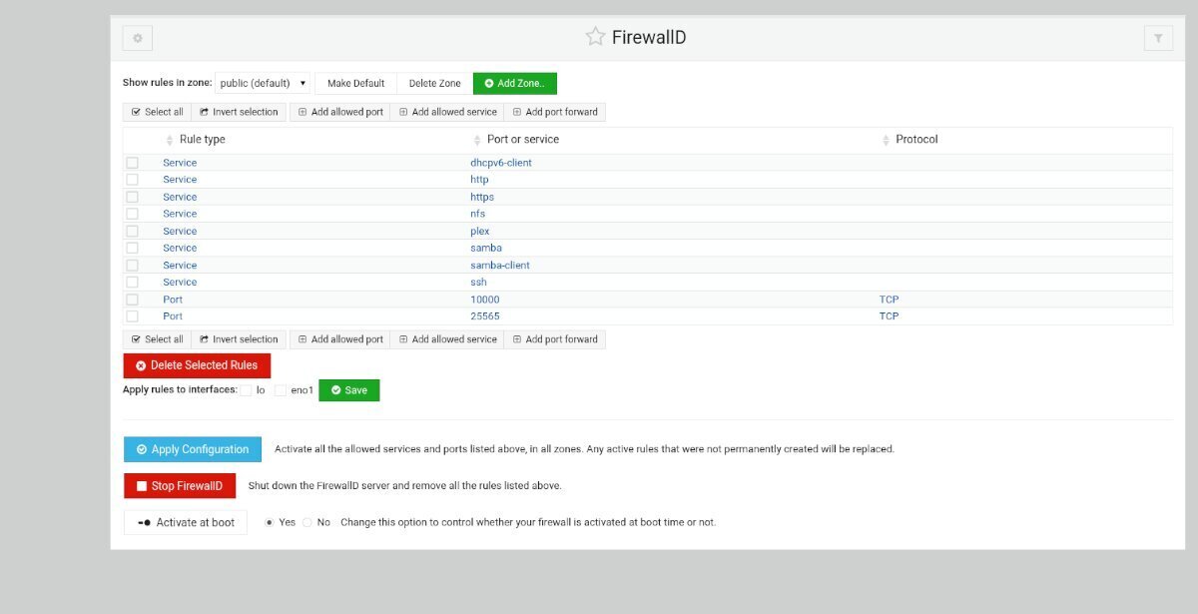This screenshot has height=614, width=1198.
Task: Toggle the lo interface checkbox
Action: click(x=246, y=390)
